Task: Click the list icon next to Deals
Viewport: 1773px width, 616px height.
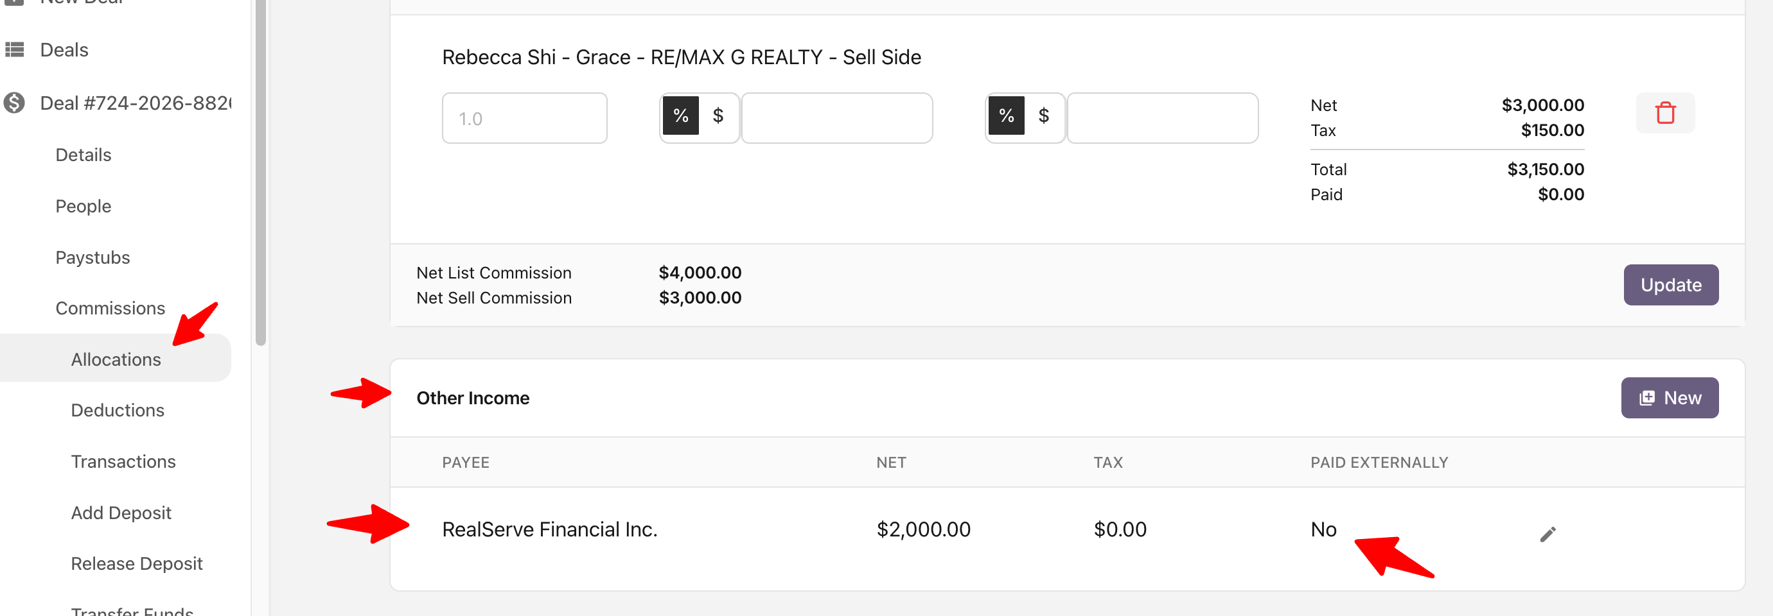Action: (14, 49)
